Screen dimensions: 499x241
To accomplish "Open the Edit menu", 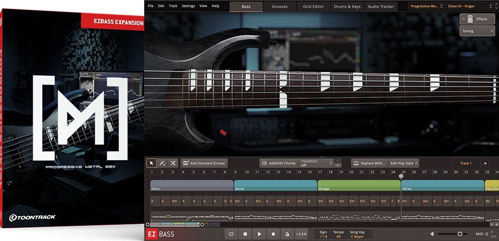I will (x=161, y=6).
